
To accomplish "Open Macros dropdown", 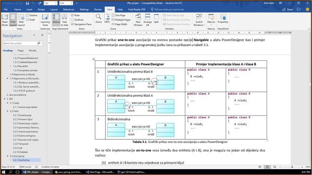I will pos(211,20).
